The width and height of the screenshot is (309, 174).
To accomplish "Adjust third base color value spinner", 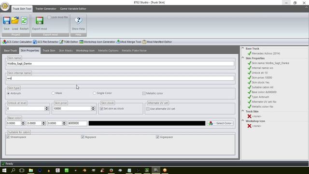I will 64,123.
